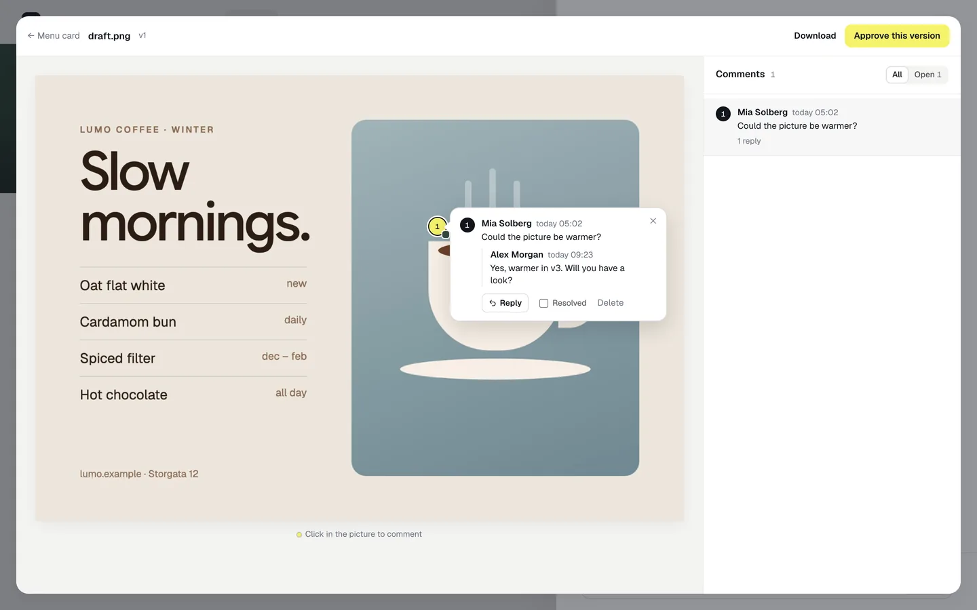977x610 pixels.
Task: Close the comment popup
Action: [x=653, y=221]
